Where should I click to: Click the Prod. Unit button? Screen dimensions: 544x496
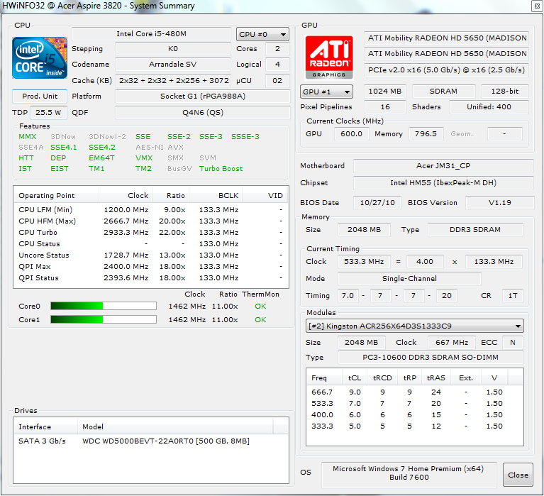[40, 96]
